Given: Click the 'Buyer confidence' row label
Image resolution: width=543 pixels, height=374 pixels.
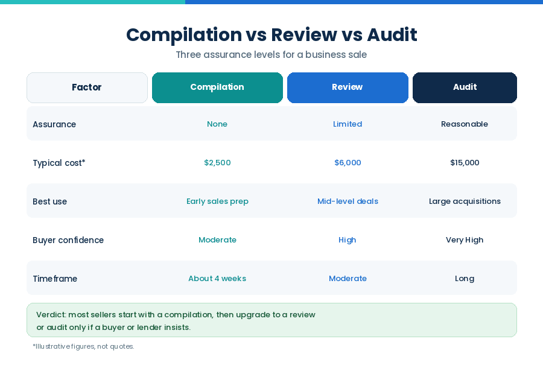Looking at the screenshot, I should click(x=68, y=240).
